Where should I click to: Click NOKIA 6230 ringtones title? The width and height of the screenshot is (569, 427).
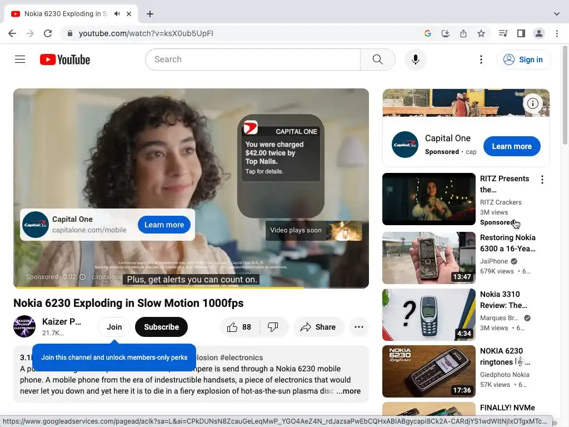point(505,356)
